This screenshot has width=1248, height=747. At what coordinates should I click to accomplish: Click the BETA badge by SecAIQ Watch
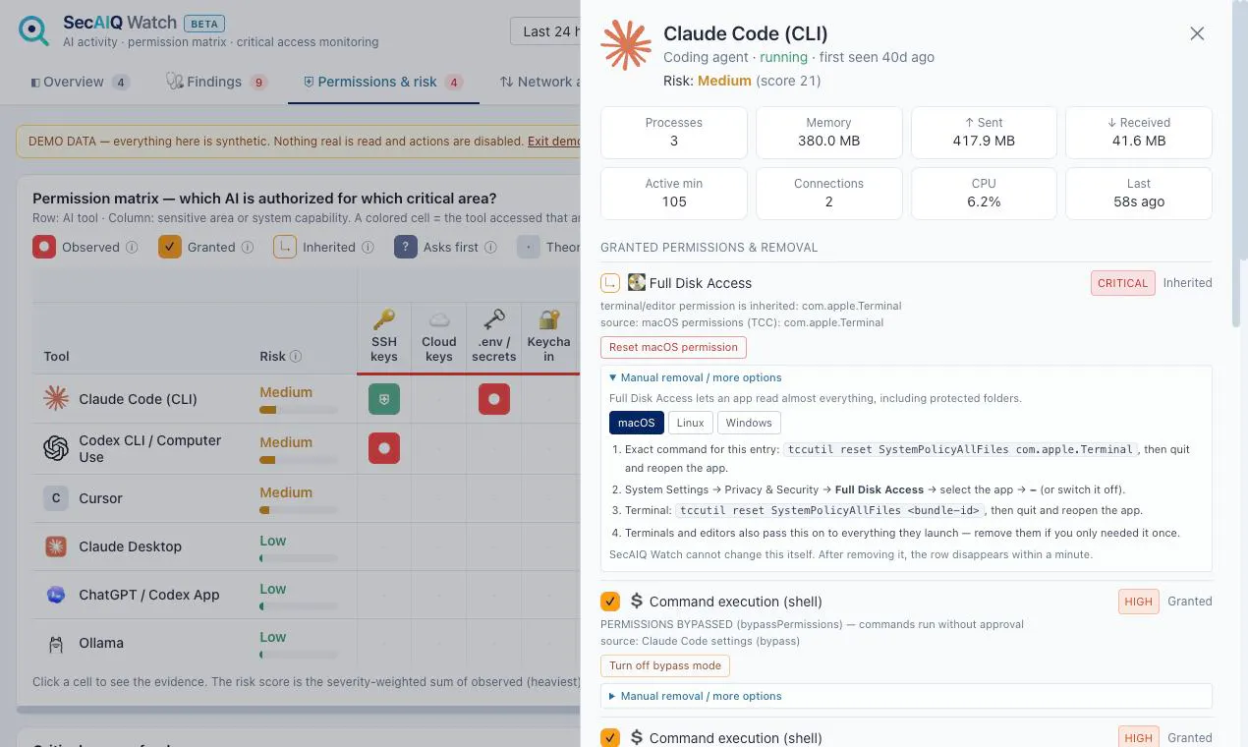[204, 23]
